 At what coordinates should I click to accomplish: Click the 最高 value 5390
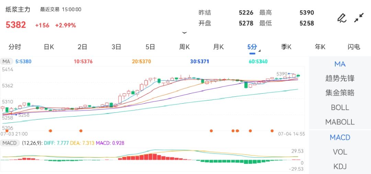pos(307,13)
